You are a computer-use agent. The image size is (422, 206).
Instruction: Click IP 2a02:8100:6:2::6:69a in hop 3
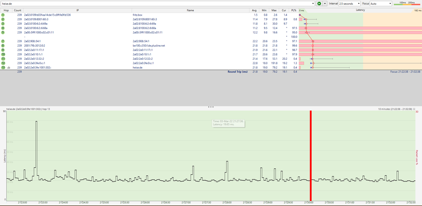point(36,24)
